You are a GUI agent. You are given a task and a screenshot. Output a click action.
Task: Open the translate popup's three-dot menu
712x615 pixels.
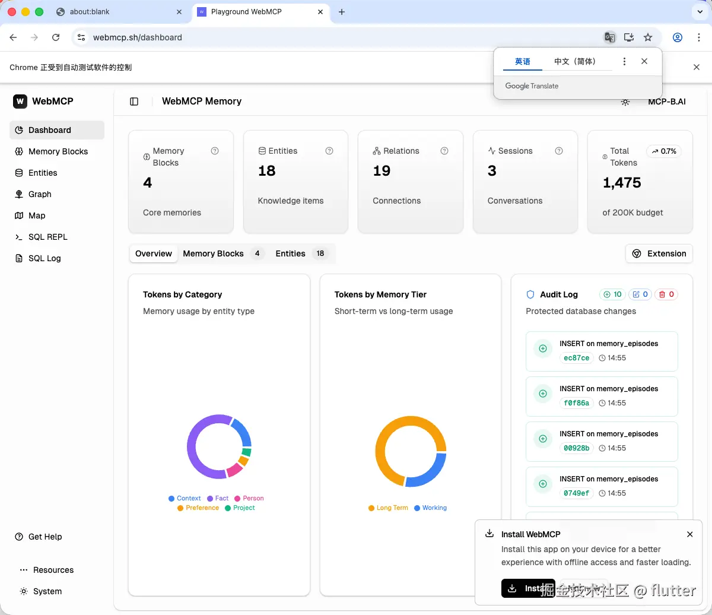pyautogui.click(x=624, y=61)
